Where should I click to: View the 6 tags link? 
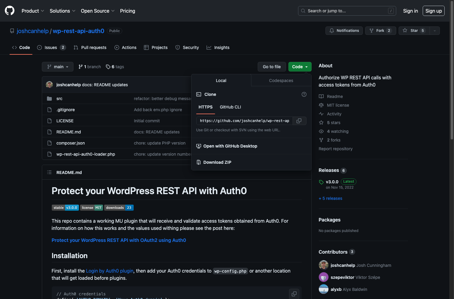(x=115, y=67)
